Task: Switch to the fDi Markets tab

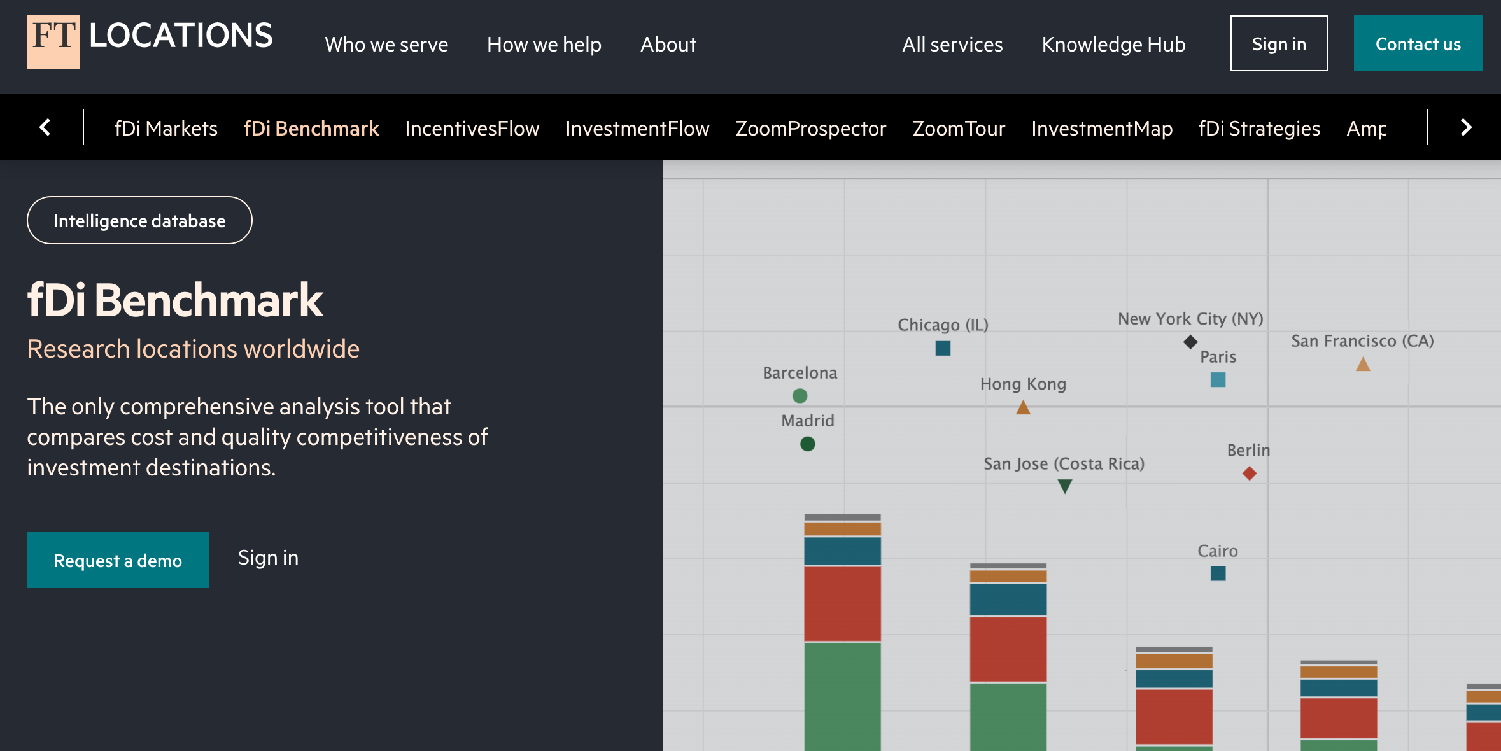Action: coord(166,128)
